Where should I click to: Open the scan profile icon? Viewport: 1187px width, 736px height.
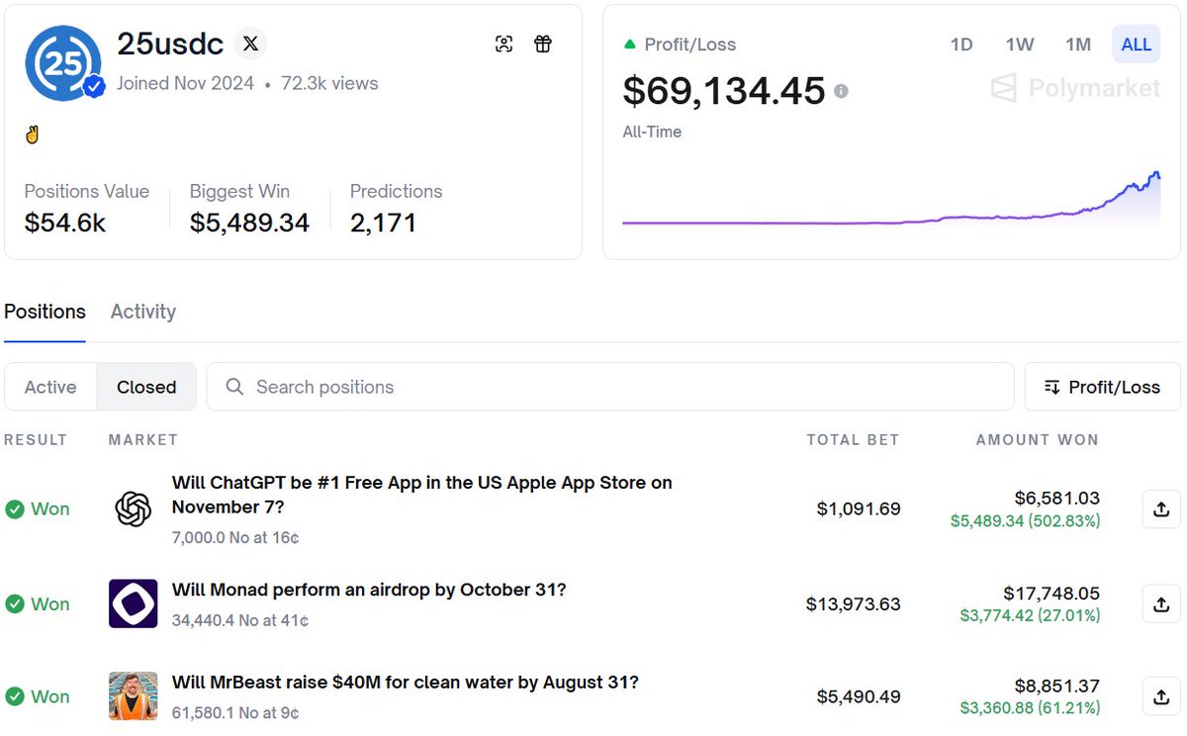point(504,44)
